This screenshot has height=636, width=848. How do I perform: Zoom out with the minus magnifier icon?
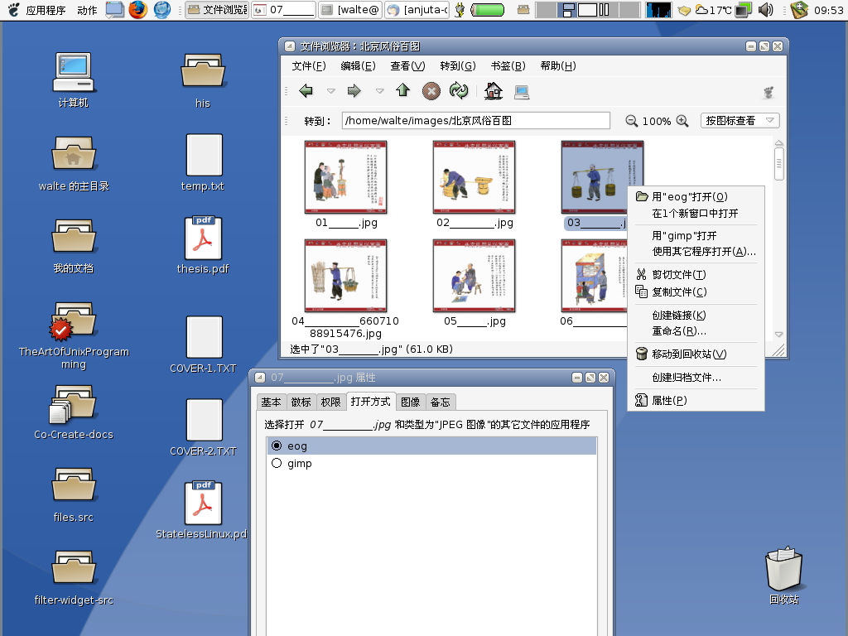[x=632, y=121]
